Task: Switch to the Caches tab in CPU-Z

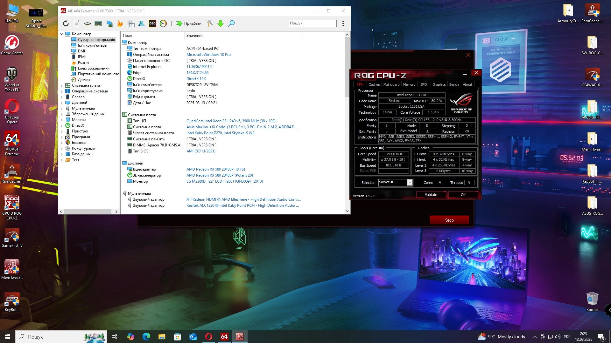Action: (374, 84)
